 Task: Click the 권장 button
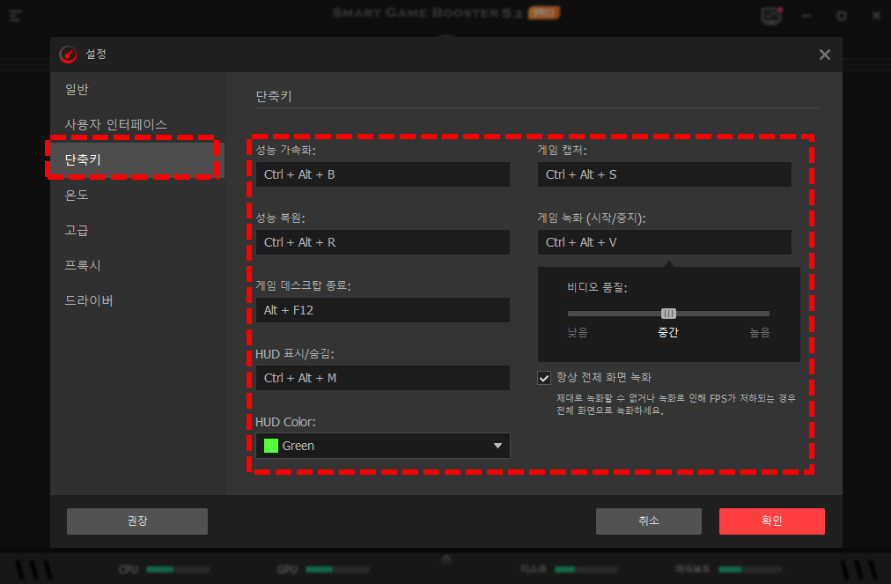[x=137, y=521]
